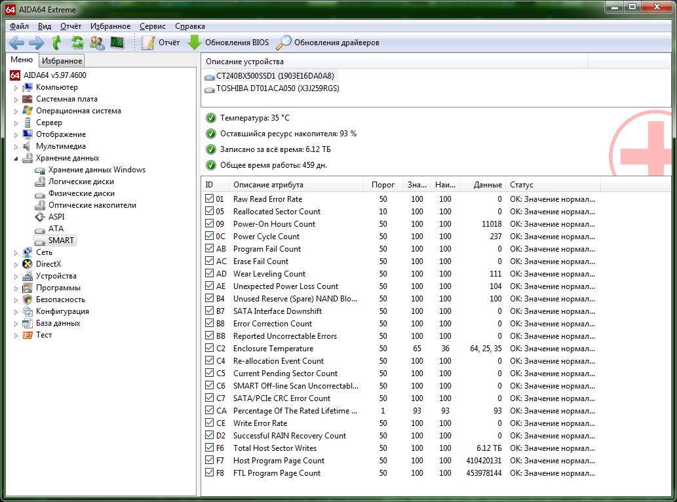Open the system monitor graph icon
The height and width of the screenshot is (502, 677).
coord(117,43)
